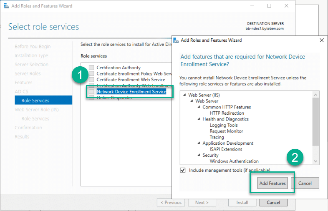
Task: Select Request Monitor in feature tree
Action: (226, 131)
